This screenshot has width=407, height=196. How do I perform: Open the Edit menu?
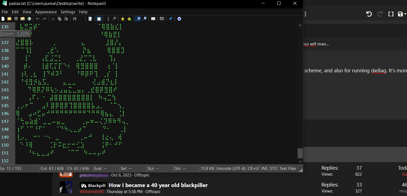(15, 12)
